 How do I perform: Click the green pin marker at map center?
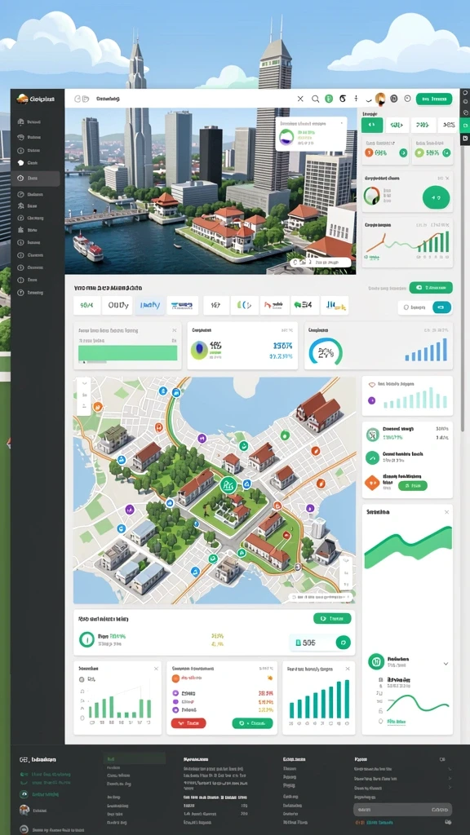point(228,485)
